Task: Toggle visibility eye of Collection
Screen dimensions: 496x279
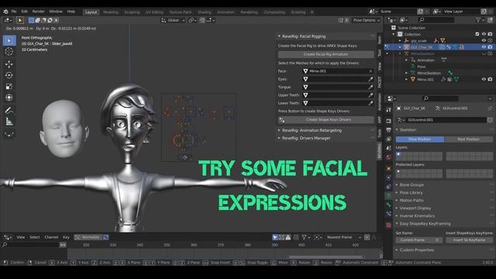Action: (484, 34)
